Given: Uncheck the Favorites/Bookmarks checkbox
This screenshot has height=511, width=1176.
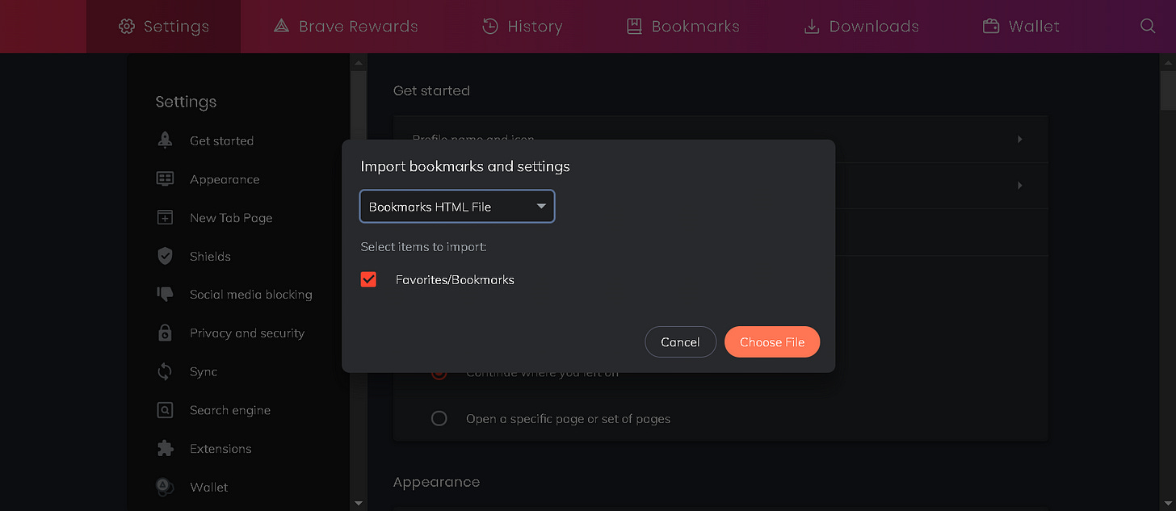Looking at the screenshot, I should (x=368, y=279).
